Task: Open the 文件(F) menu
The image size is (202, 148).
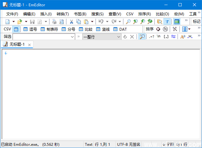Action: (12, 14)
